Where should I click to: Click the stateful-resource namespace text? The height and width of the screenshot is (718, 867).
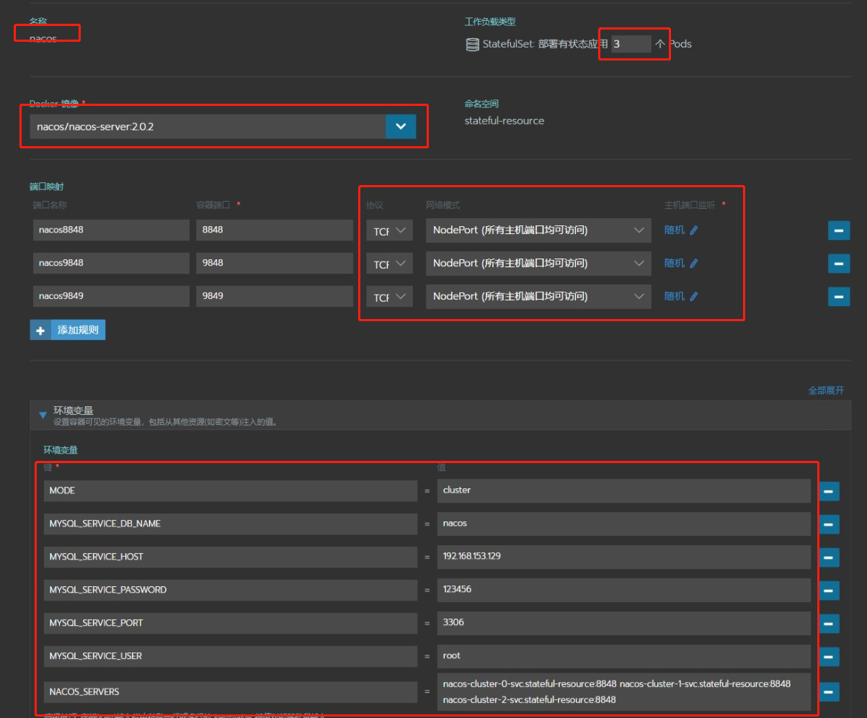[504, 121]
